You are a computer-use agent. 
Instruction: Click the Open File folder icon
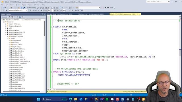point(19,8)
